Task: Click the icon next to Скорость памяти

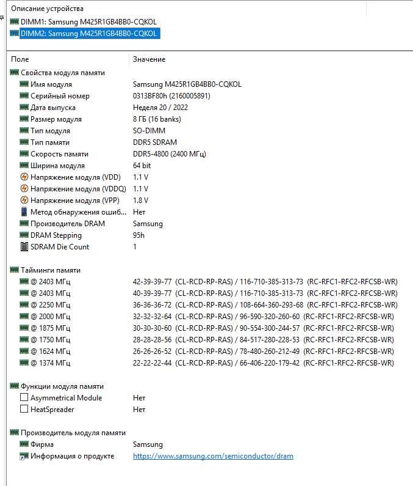Action: (24, 153)
